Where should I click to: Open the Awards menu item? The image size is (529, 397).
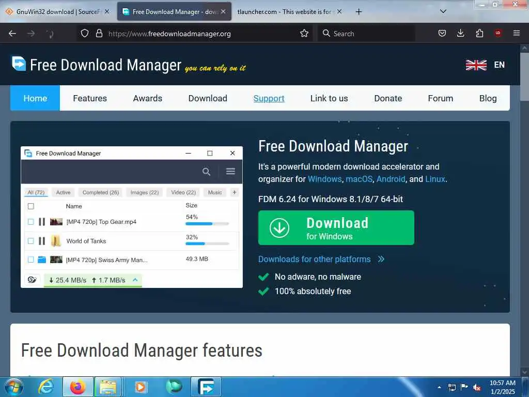(x=147, y=98)
